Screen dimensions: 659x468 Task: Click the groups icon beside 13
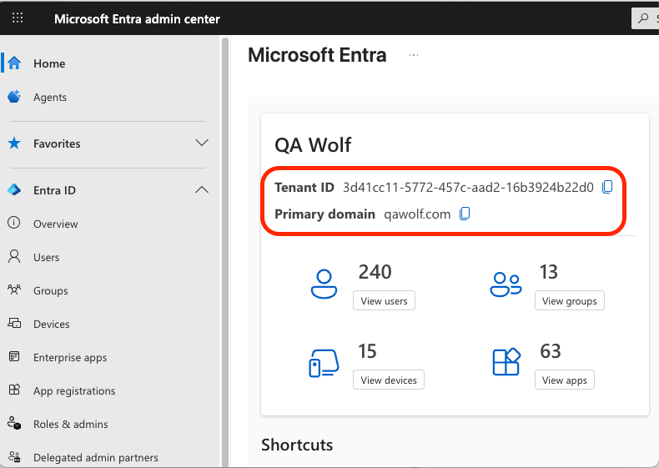506,284
